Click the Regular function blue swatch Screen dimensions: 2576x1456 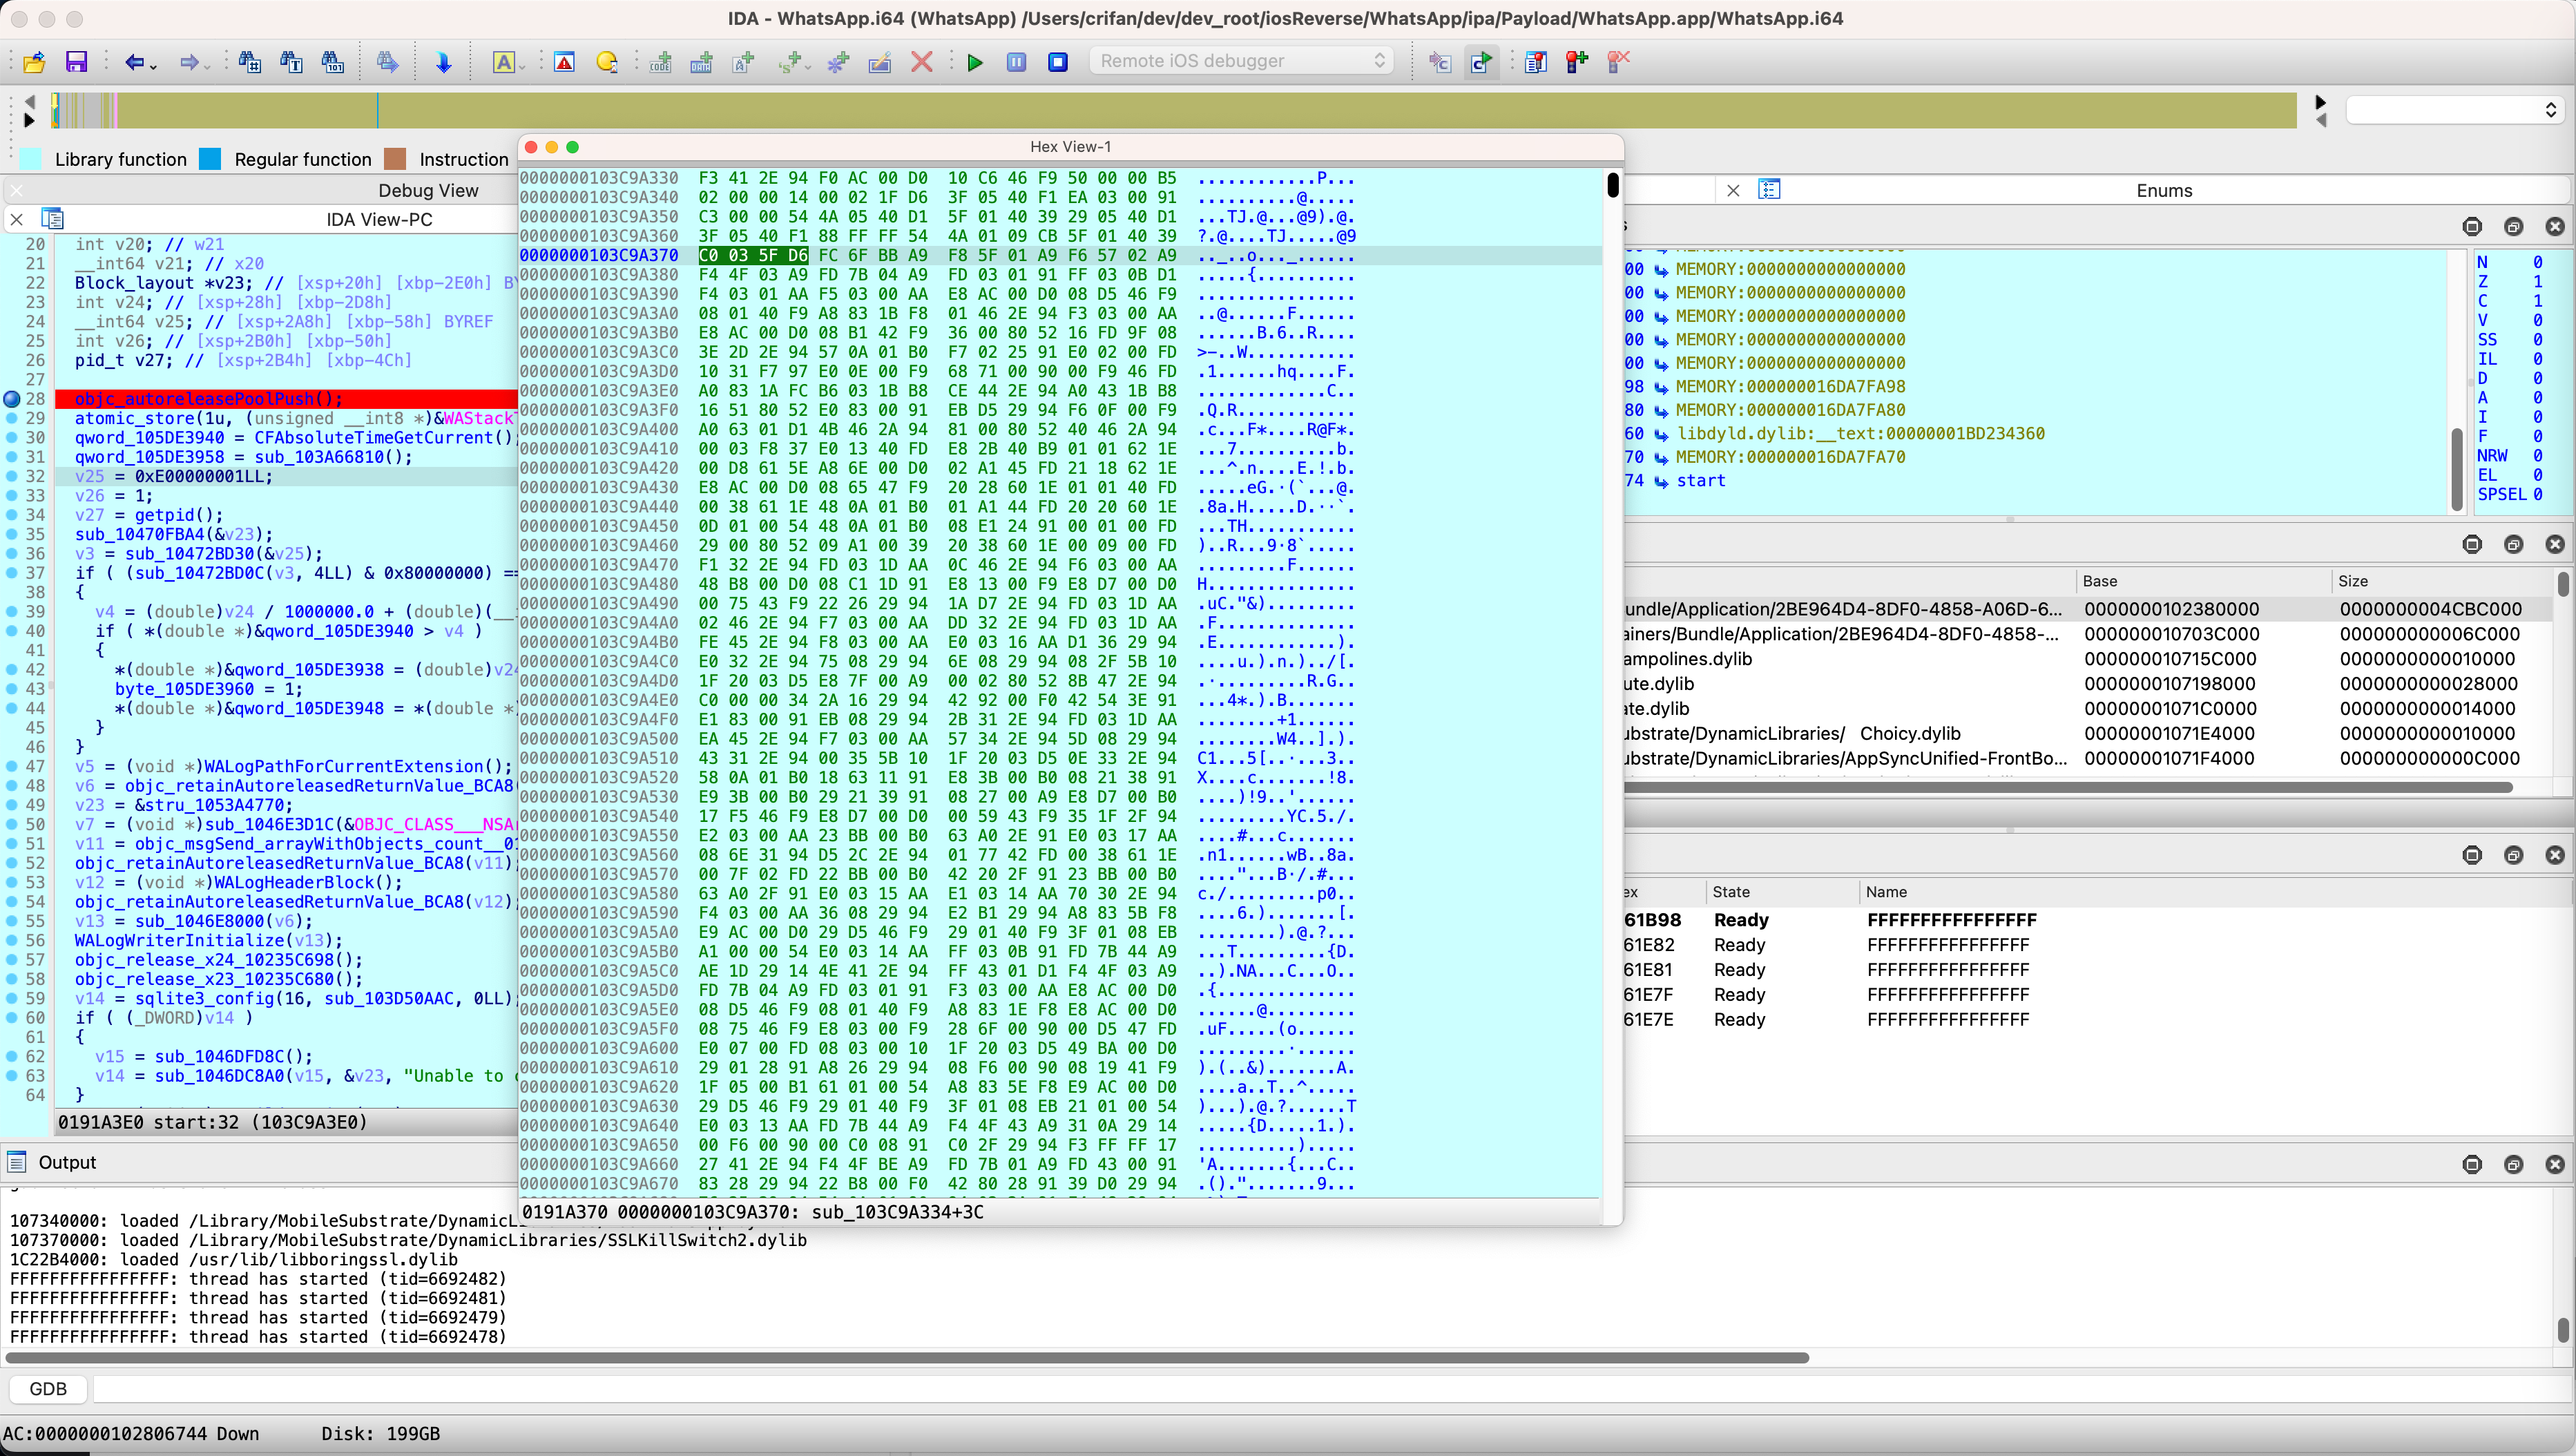coord(210,159)
